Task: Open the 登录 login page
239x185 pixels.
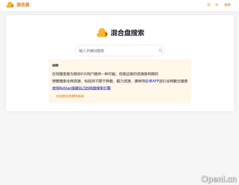Action: click(227, 5)
